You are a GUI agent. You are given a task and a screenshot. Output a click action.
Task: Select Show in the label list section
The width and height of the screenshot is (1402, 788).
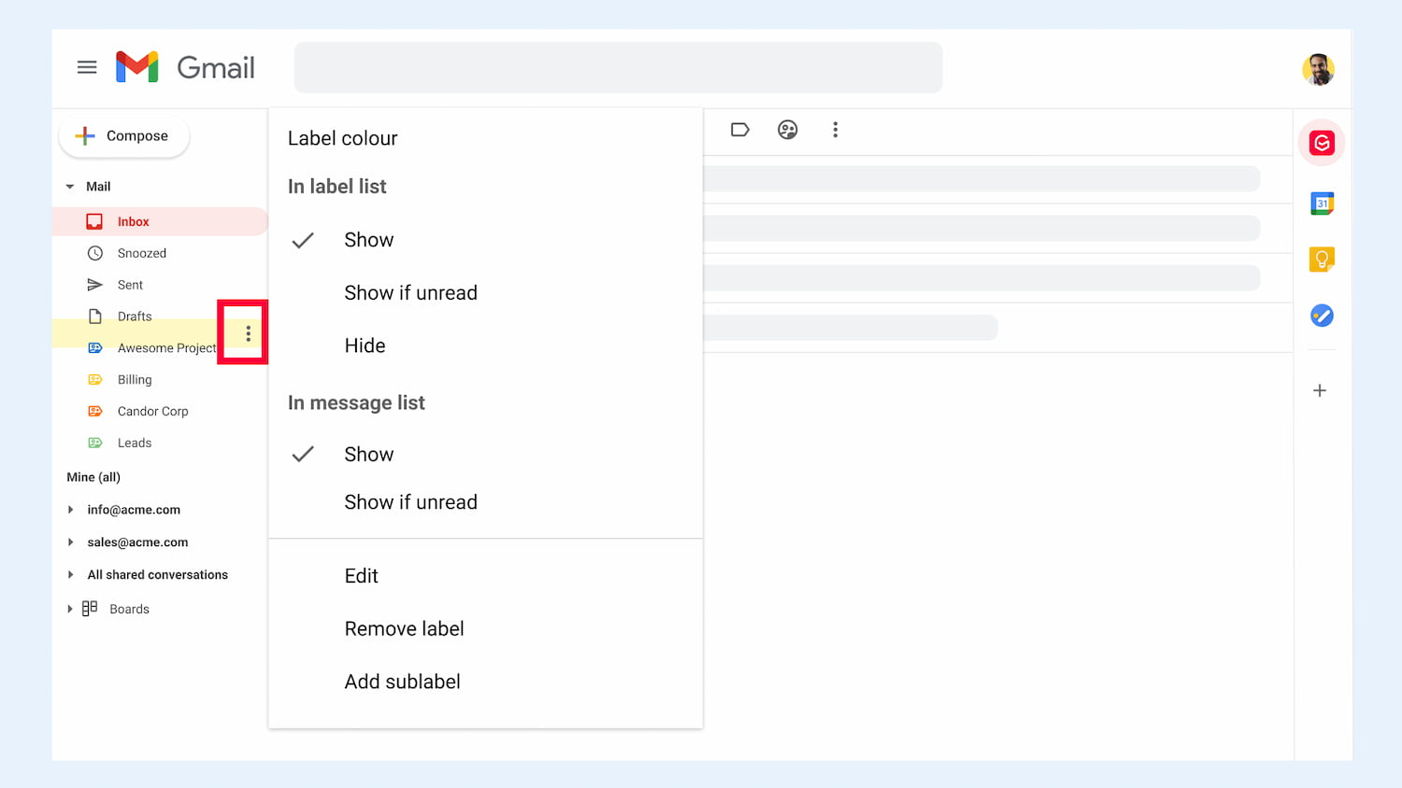click(368, 239)
